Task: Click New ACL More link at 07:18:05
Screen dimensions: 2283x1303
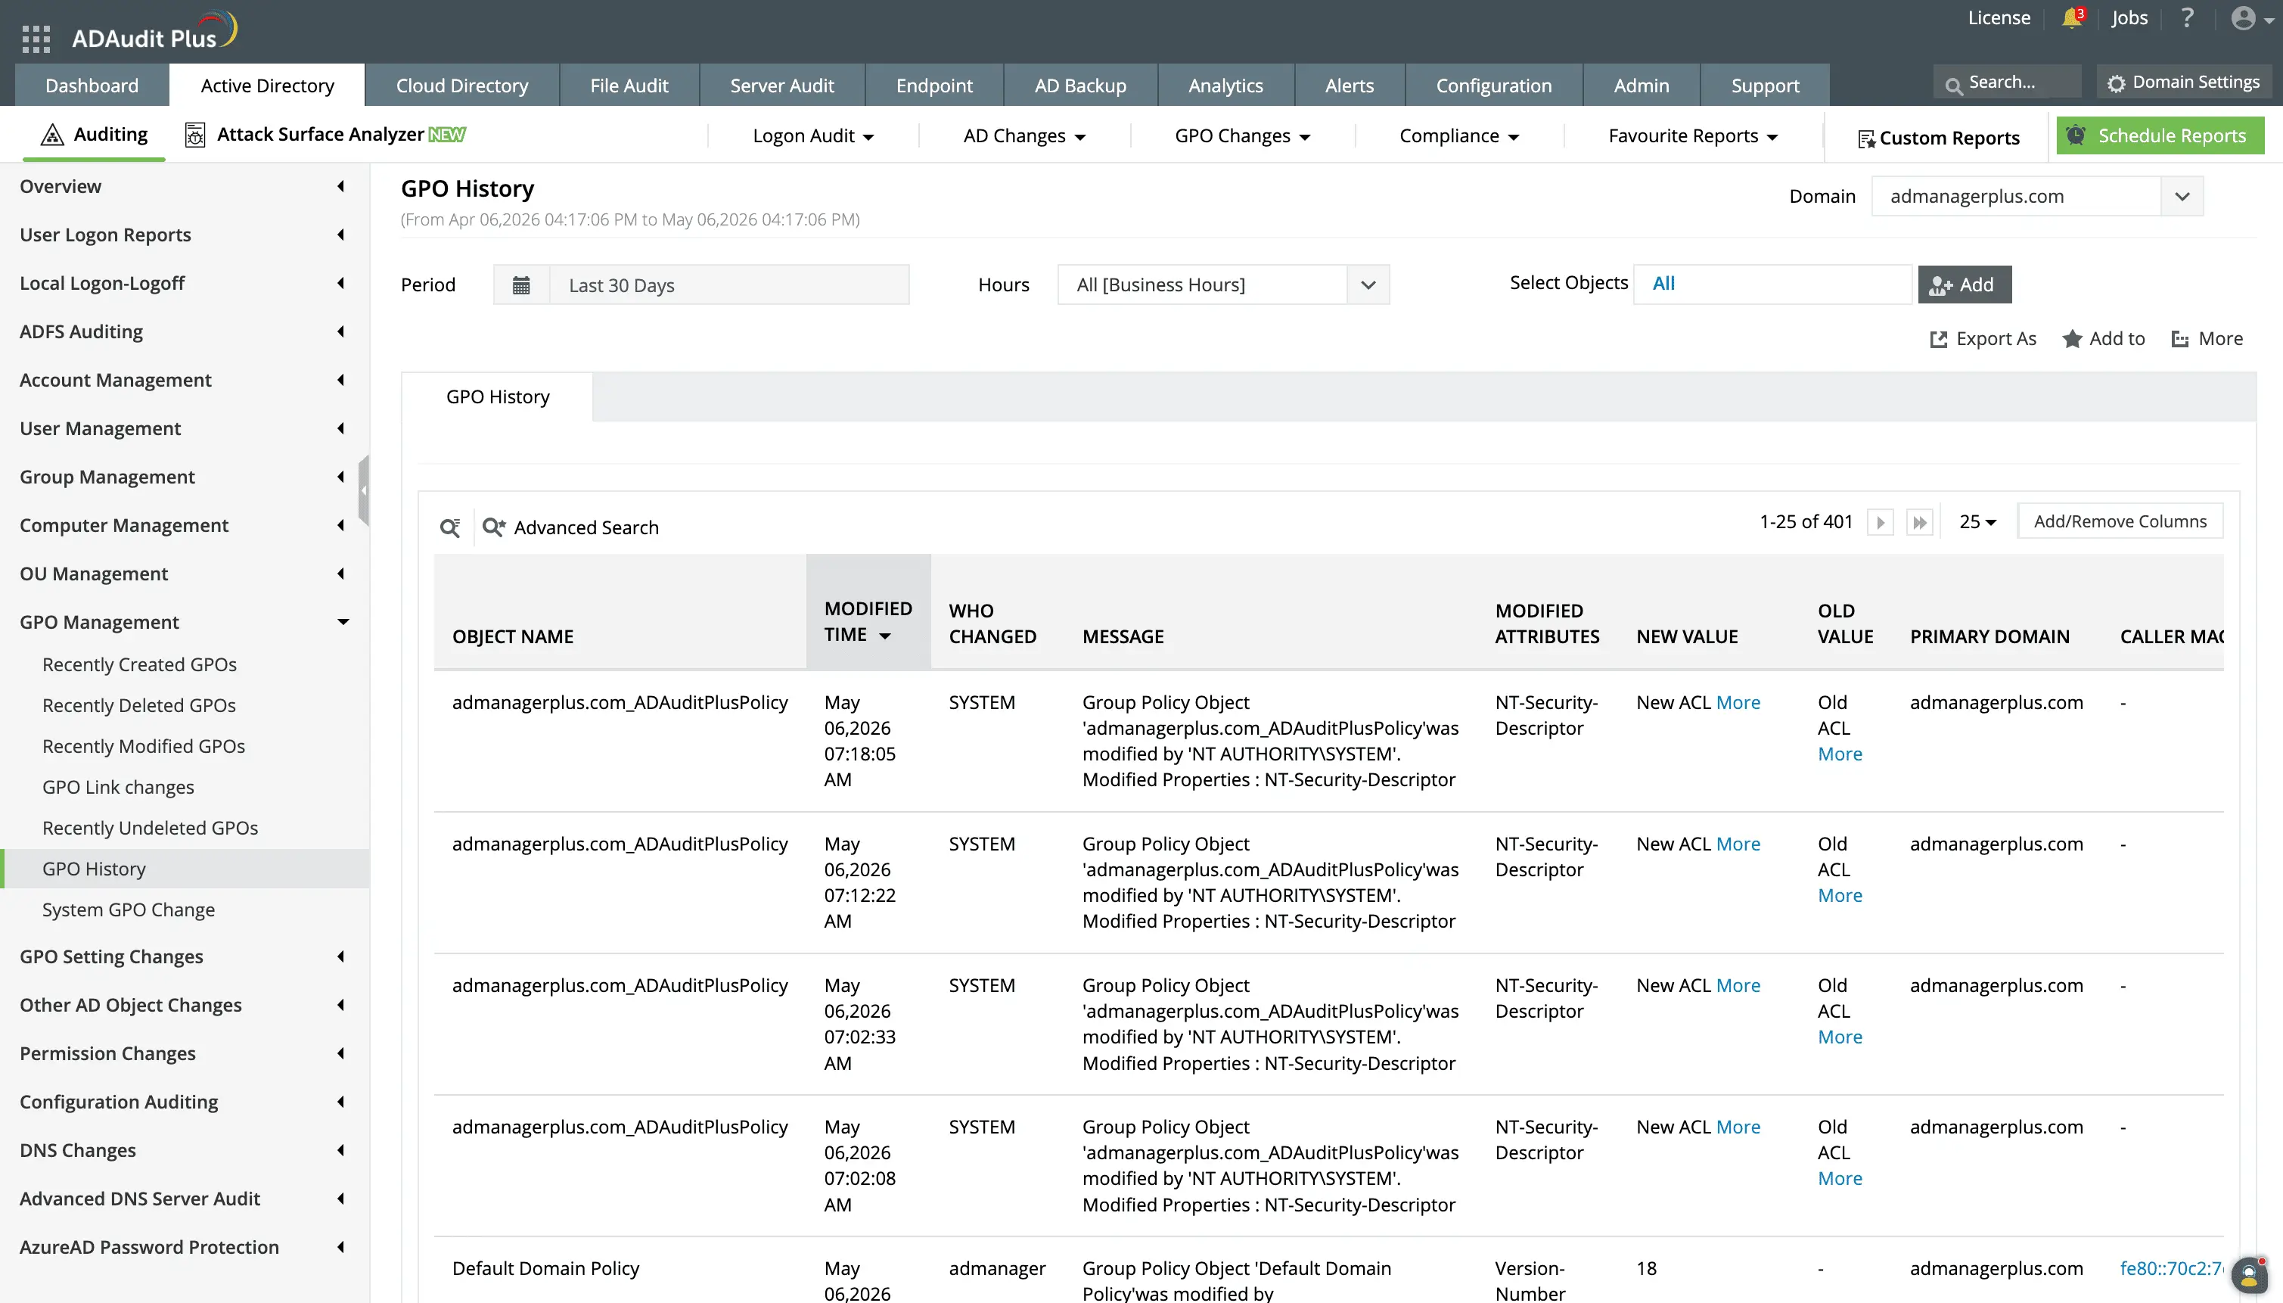Action: point(1738,702)
